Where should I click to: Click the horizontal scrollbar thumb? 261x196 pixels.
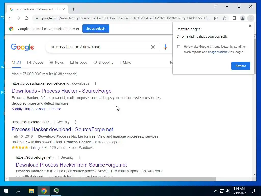point(112,179)
